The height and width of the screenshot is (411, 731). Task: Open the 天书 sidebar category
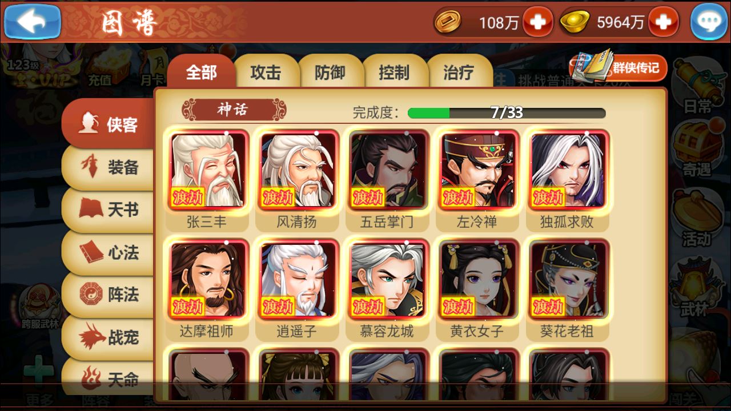click(x=109, y=209)
